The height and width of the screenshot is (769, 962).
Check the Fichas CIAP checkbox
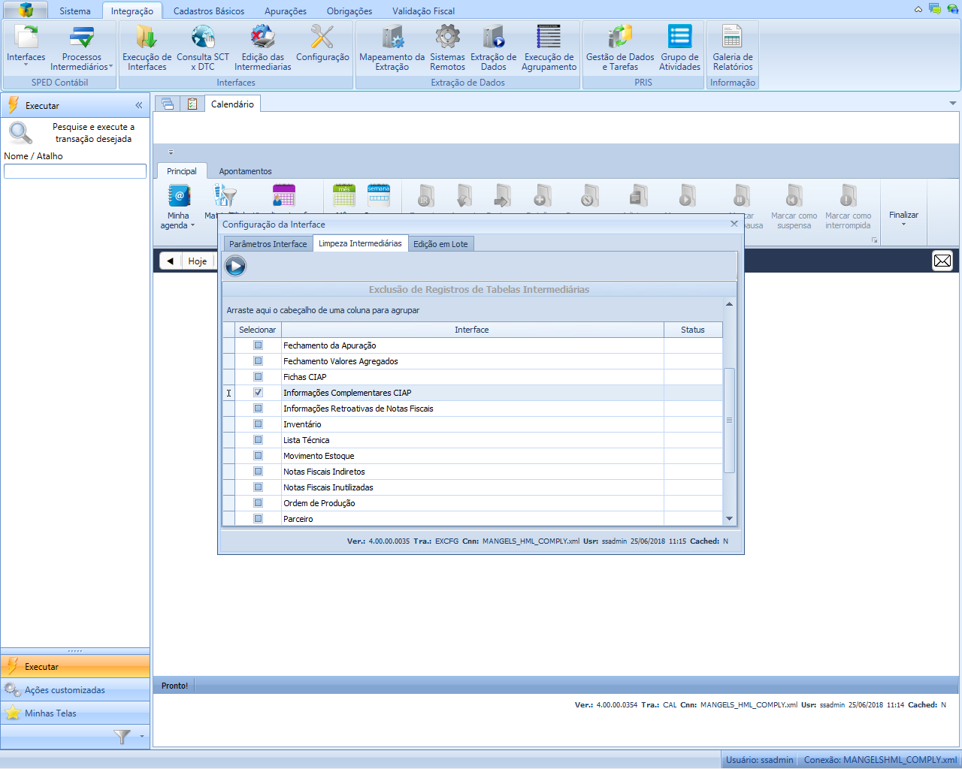click(258, 377)
